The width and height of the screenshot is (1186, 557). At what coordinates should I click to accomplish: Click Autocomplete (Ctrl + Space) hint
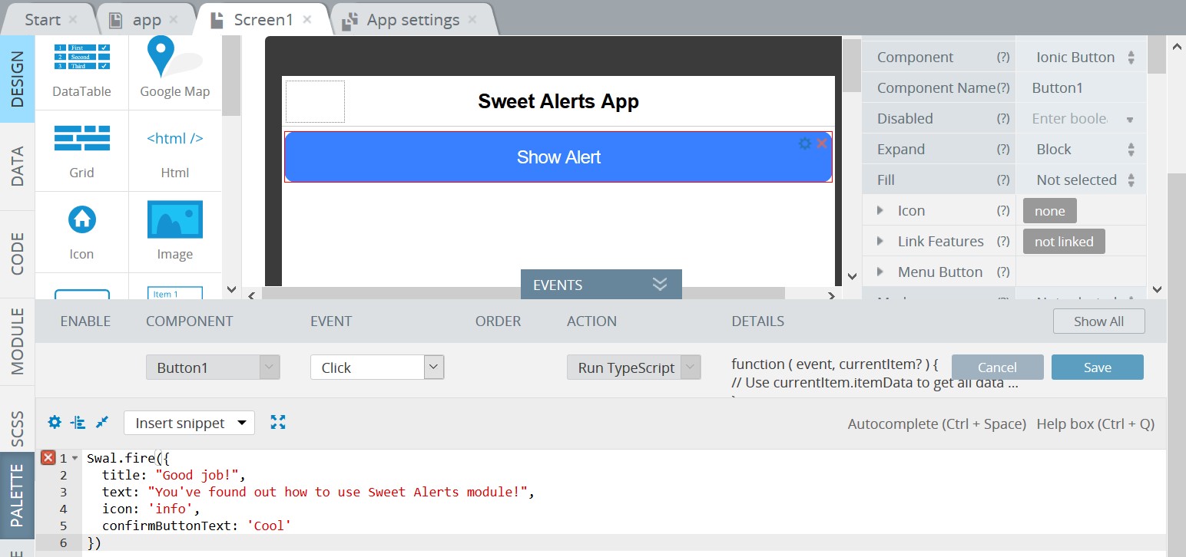click(x=937, y=424)
